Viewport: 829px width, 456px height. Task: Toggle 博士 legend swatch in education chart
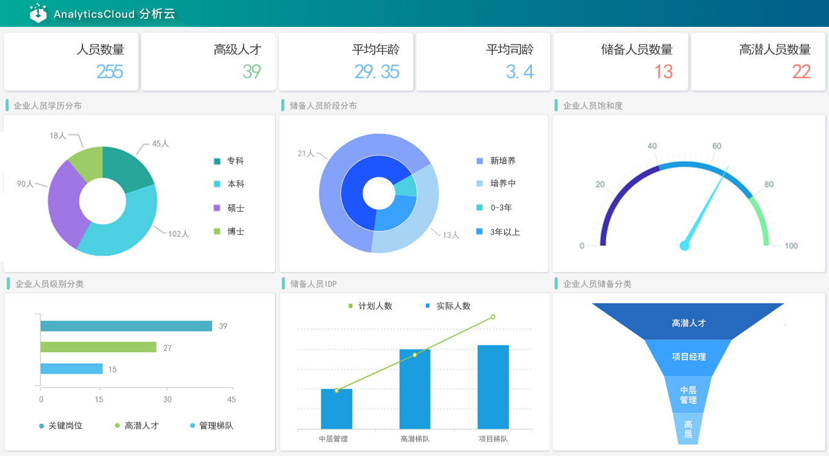point(217,231)
